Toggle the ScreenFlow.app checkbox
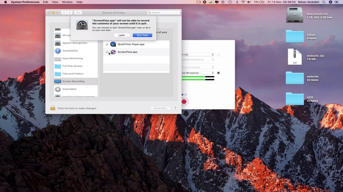 pos(107,52)
